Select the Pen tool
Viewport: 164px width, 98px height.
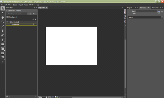(x=3, y=40)
